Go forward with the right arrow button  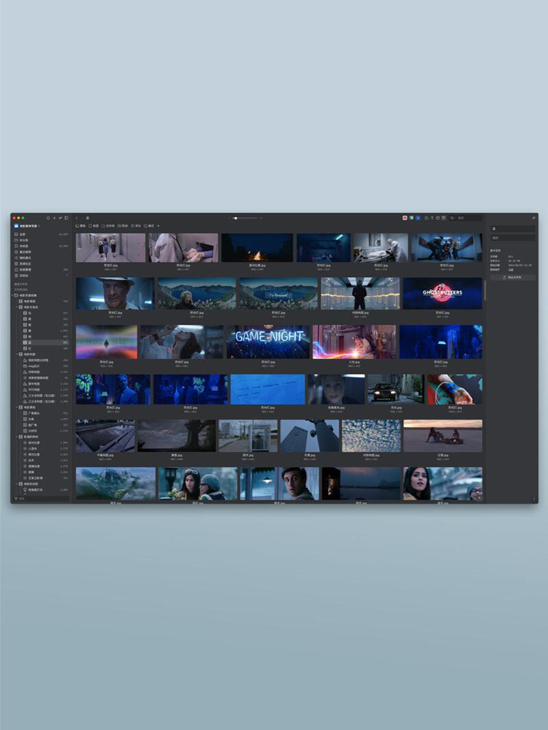click(82, 218)
